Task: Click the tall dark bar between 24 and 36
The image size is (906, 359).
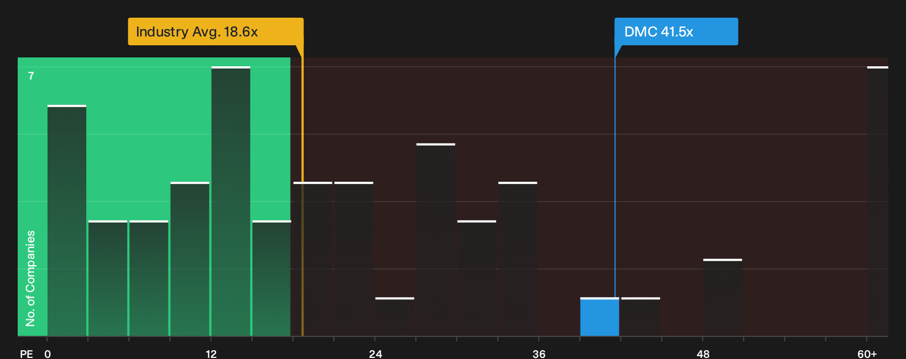Action: point(436,240)
